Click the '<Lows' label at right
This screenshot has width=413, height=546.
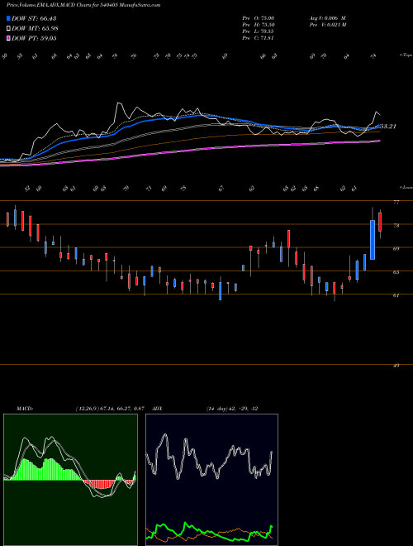click(406, 187)
